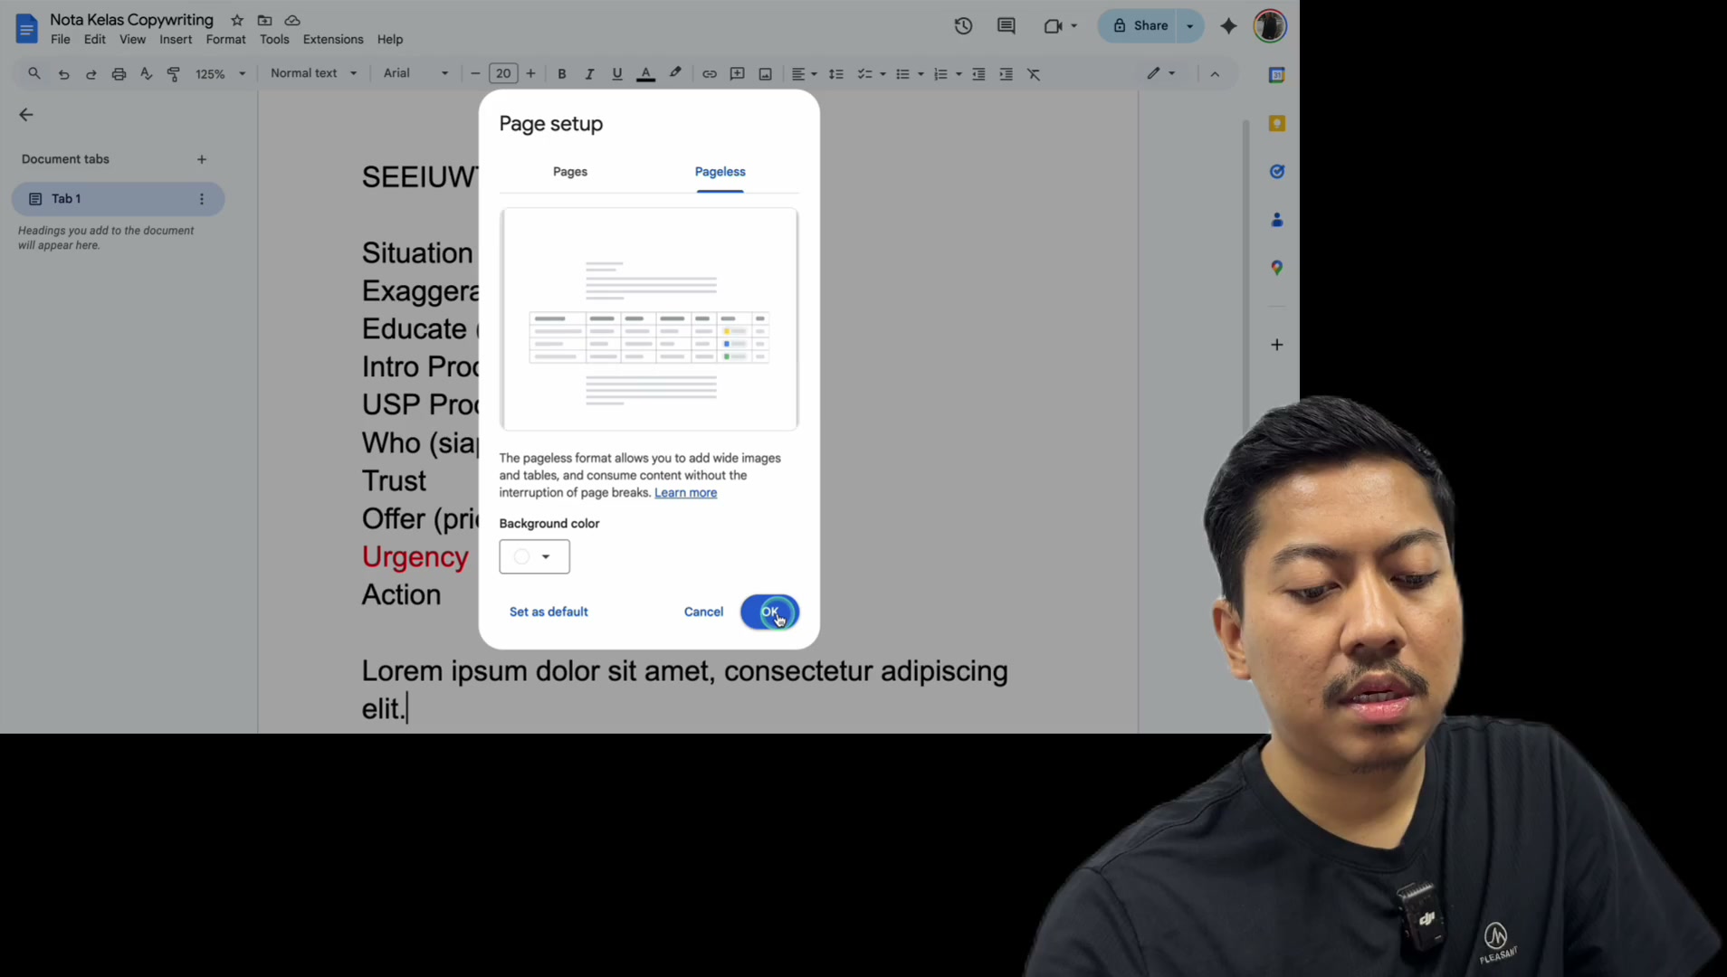Click the font size field

pyautogui.click(x=503, y=74)
